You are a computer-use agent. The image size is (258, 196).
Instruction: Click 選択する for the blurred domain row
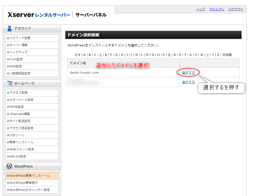coord(188,82)
